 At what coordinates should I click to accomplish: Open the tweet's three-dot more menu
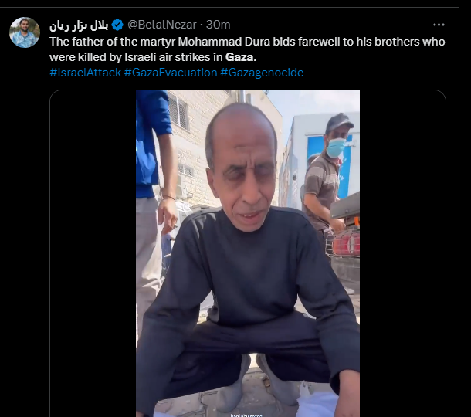pos(439,25)
